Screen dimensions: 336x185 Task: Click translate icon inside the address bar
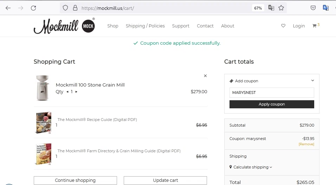271,8
